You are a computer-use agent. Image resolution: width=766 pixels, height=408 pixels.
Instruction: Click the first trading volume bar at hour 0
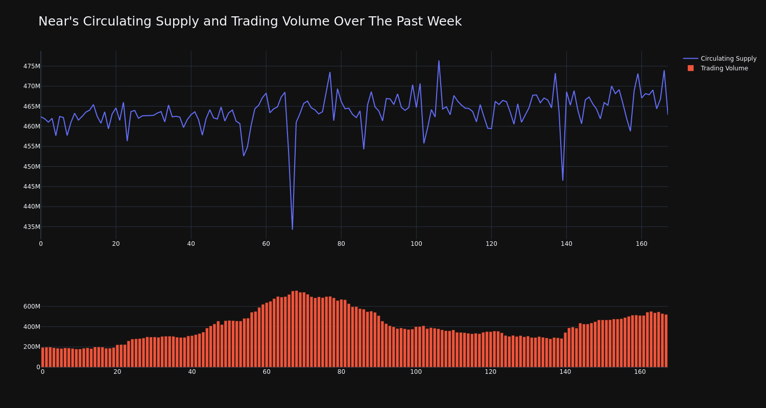click(x=43, y=358)
